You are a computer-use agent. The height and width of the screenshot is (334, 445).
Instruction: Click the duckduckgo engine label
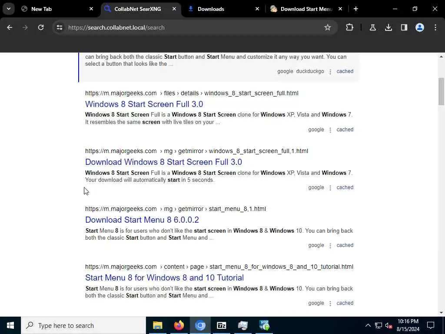(310, 71)
